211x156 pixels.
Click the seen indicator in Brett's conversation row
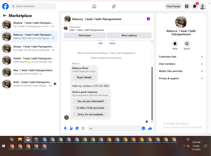(55, 84)
